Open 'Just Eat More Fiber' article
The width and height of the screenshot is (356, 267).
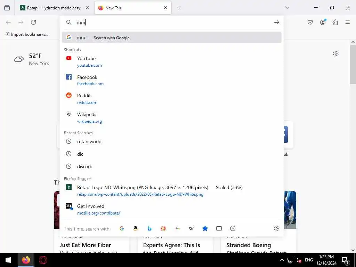point(86,245)
